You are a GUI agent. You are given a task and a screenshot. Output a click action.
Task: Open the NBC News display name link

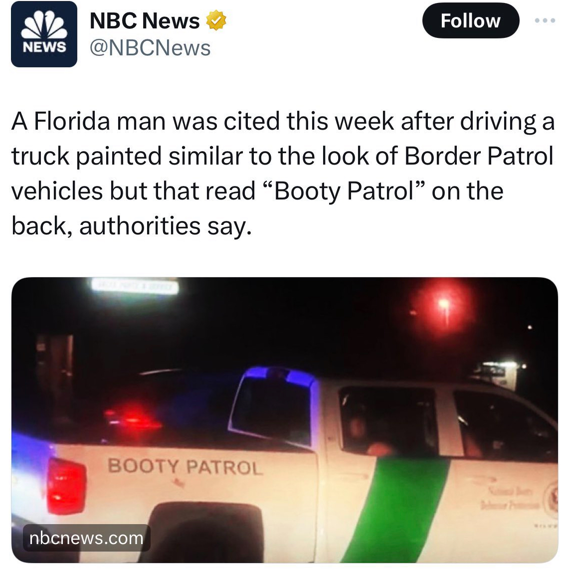[x=145, y=20]
